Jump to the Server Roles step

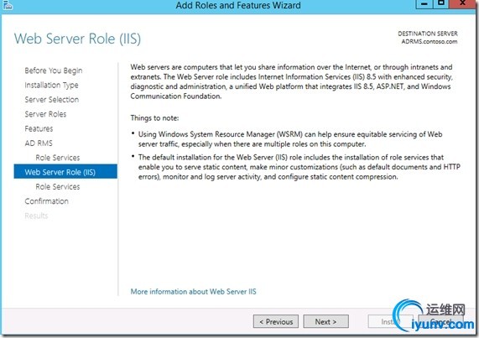click(45, 114)
